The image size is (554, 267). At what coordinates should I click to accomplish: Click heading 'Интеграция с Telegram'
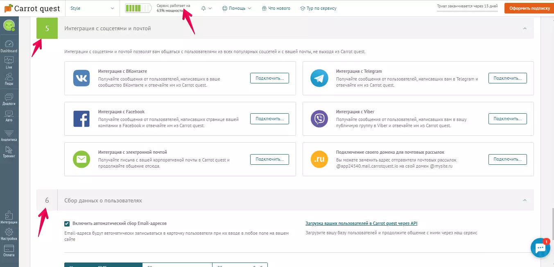coord(359,71)
